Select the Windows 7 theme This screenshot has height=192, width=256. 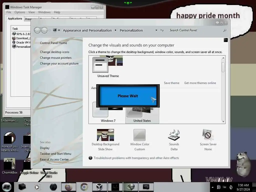[108, 113]
